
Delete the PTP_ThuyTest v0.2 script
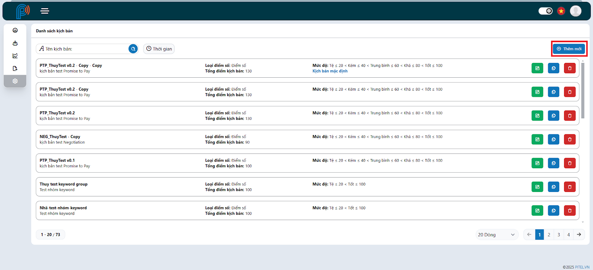(x=570, y=116)
